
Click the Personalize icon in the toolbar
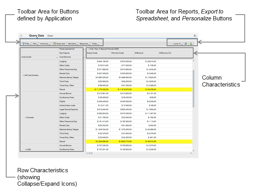pos(191,44)
